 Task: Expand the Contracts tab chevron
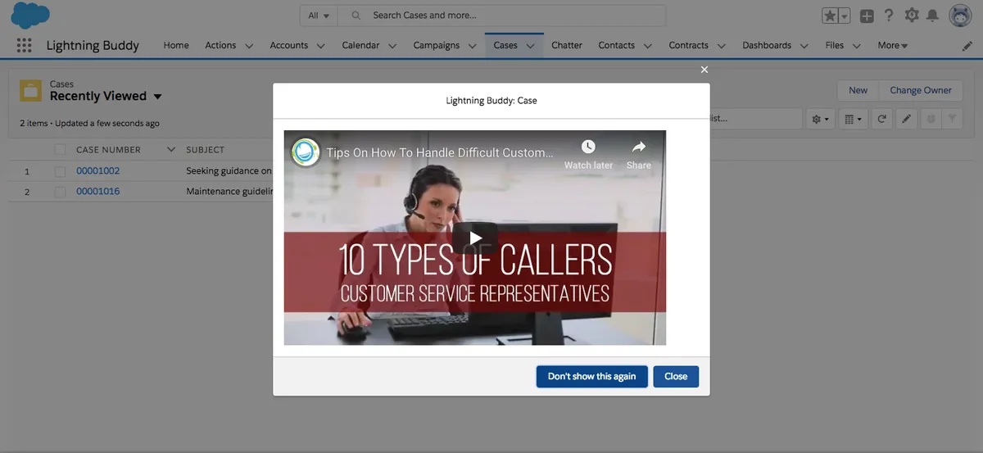tap(721, 46)
